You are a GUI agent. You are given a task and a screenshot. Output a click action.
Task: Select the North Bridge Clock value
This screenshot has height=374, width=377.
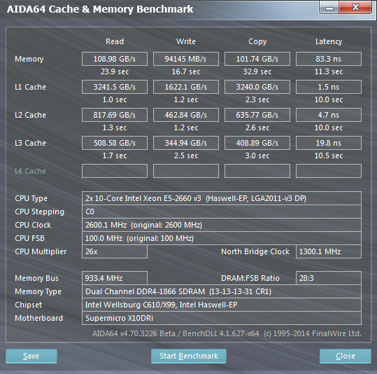tap(329, 251)
